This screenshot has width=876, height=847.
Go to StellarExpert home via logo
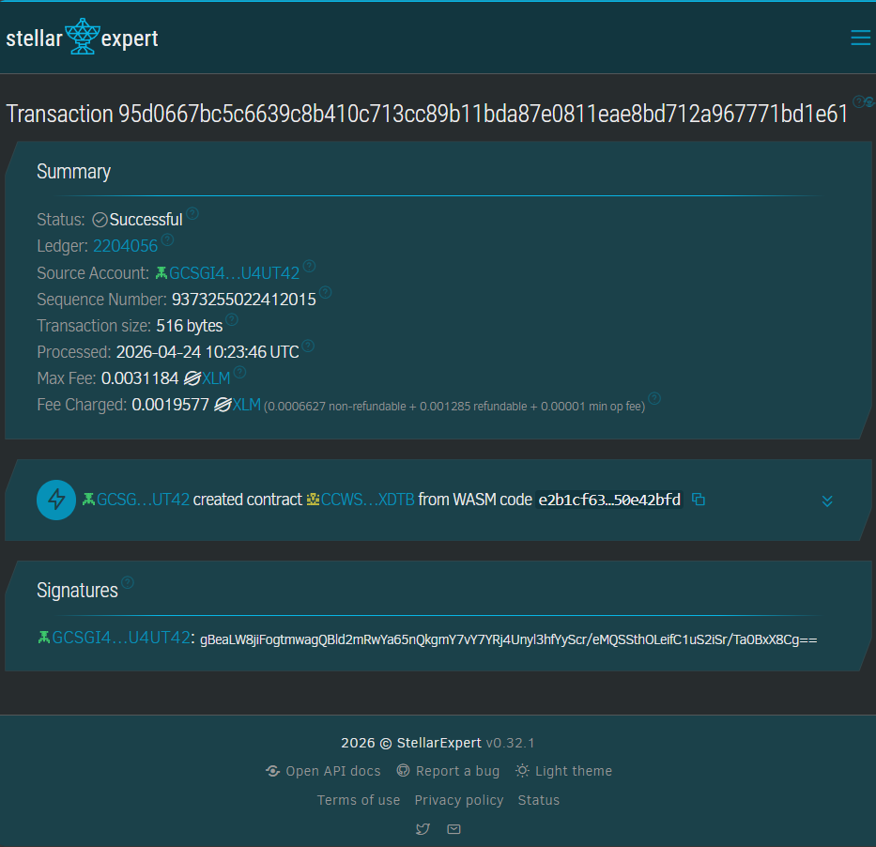click(82, 38)
